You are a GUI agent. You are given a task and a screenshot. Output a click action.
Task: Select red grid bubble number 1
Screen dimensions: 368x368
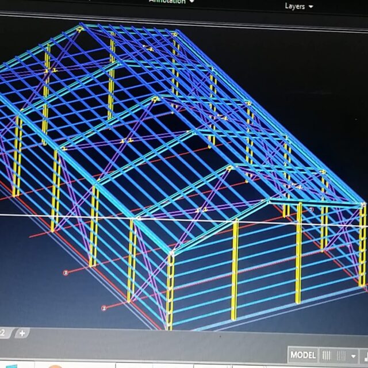coord(66,273)
